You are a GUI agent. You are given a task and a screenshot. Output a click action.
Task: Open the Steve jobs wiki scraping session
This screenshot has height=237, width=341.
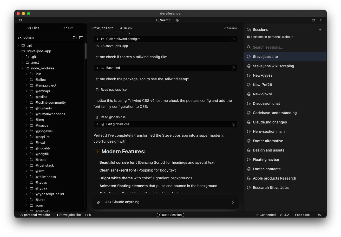(x=285, y=66)
